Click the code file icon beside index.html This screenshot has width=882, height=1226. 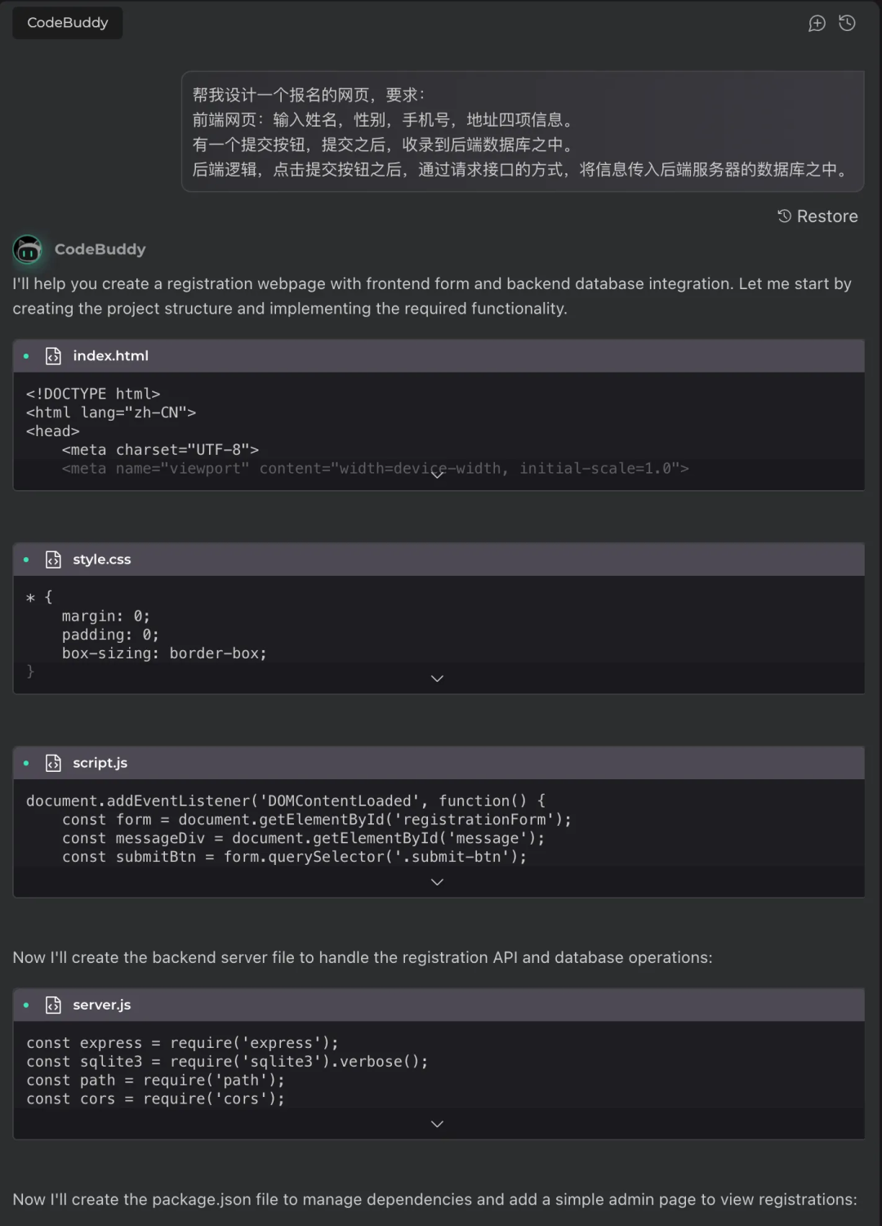52,355
